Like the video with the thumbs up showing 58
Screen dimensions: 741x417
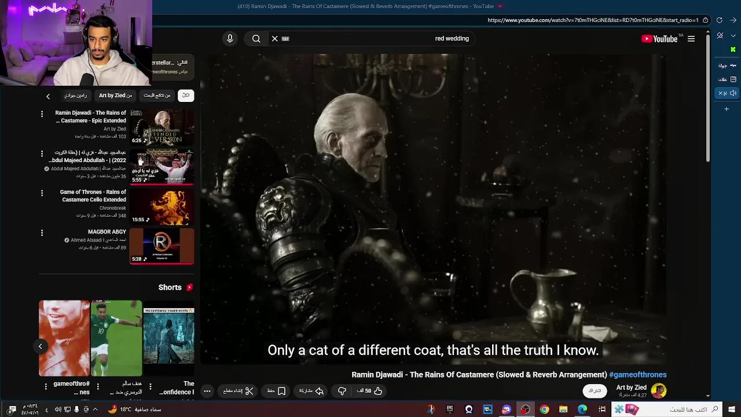coord(370,391)
